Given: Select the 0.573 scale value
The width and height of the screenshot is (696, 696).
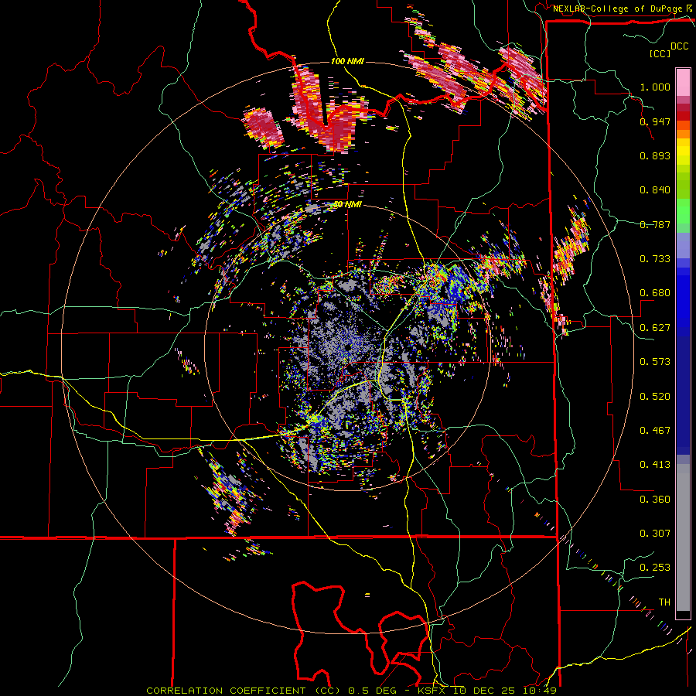Looking at the screenshot, I should click(655, 362).
